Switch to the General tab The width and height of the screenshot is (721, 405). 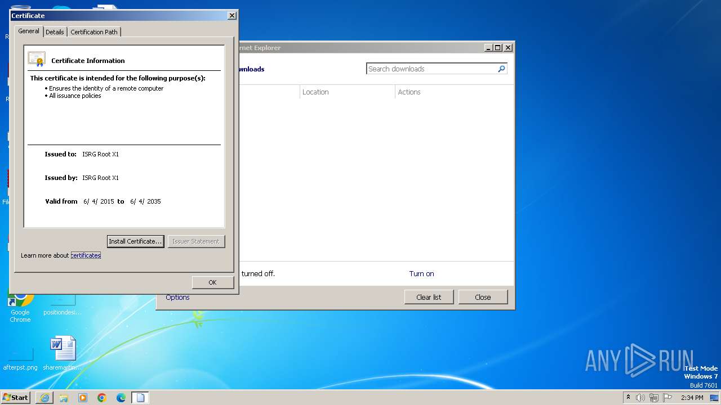pos(29,31)
